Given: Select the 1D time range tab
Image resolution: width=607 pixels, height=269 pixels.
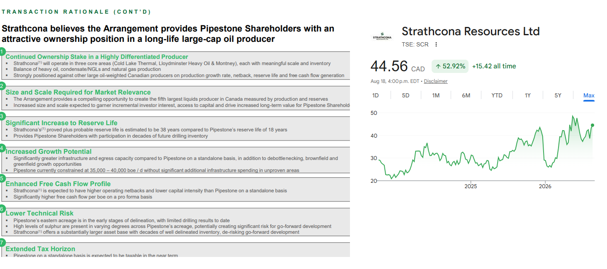Looking at the screenshot, I should tap(376, 95).
